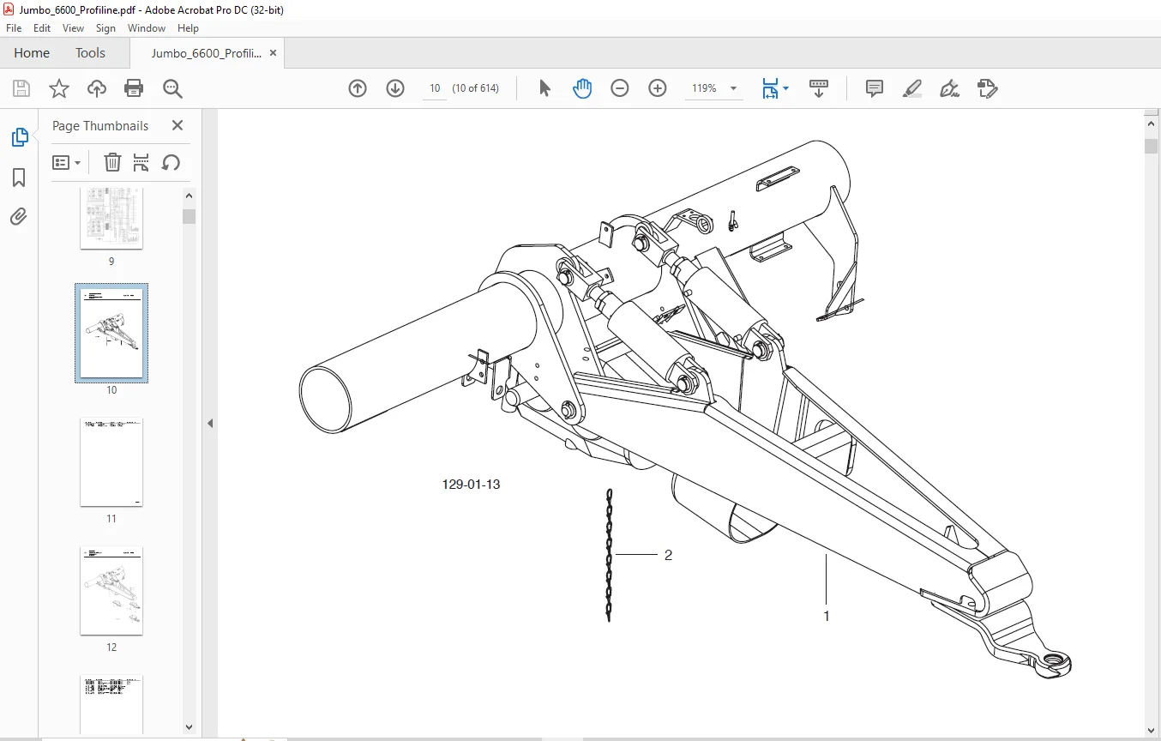Select the Jumbo_6600_Profili document tab

(x=206, y=53)
